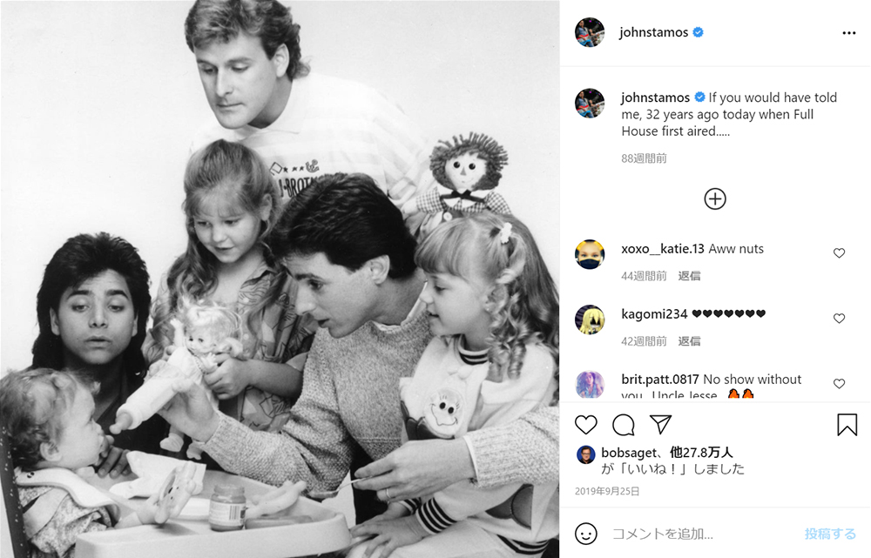Viewport: 871px width, 558px height.
Task: Reply to xoxo__katie.13's comment
Action: (x=689, y=276)
